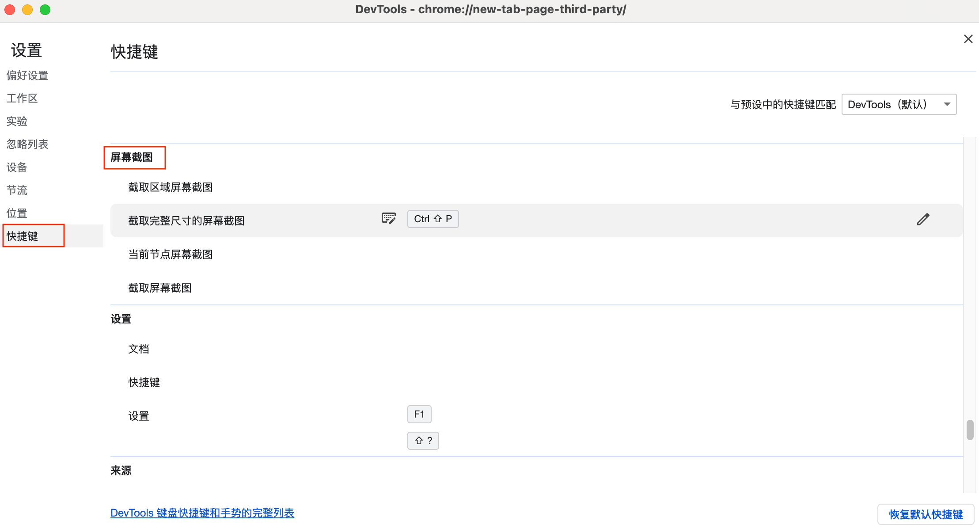Click 恢复默认快捷键 button
This screenshot has height=532, width=979.
pos(926,514)
